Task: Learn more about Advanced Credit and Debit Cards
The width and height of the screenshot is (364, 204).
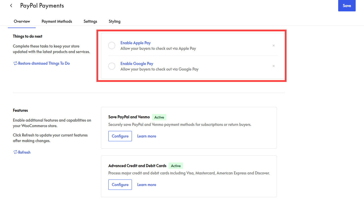Action: 147,185
